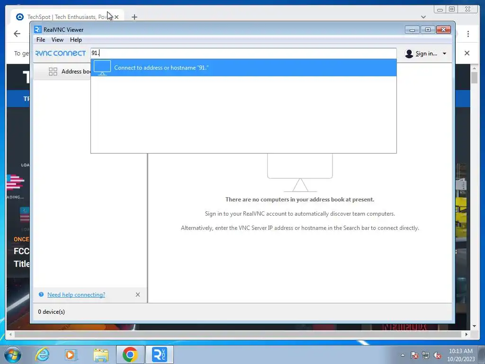485x364 pixels.
Task: Open Chrome's three-dot menu
Action: (x=468, y=34)
